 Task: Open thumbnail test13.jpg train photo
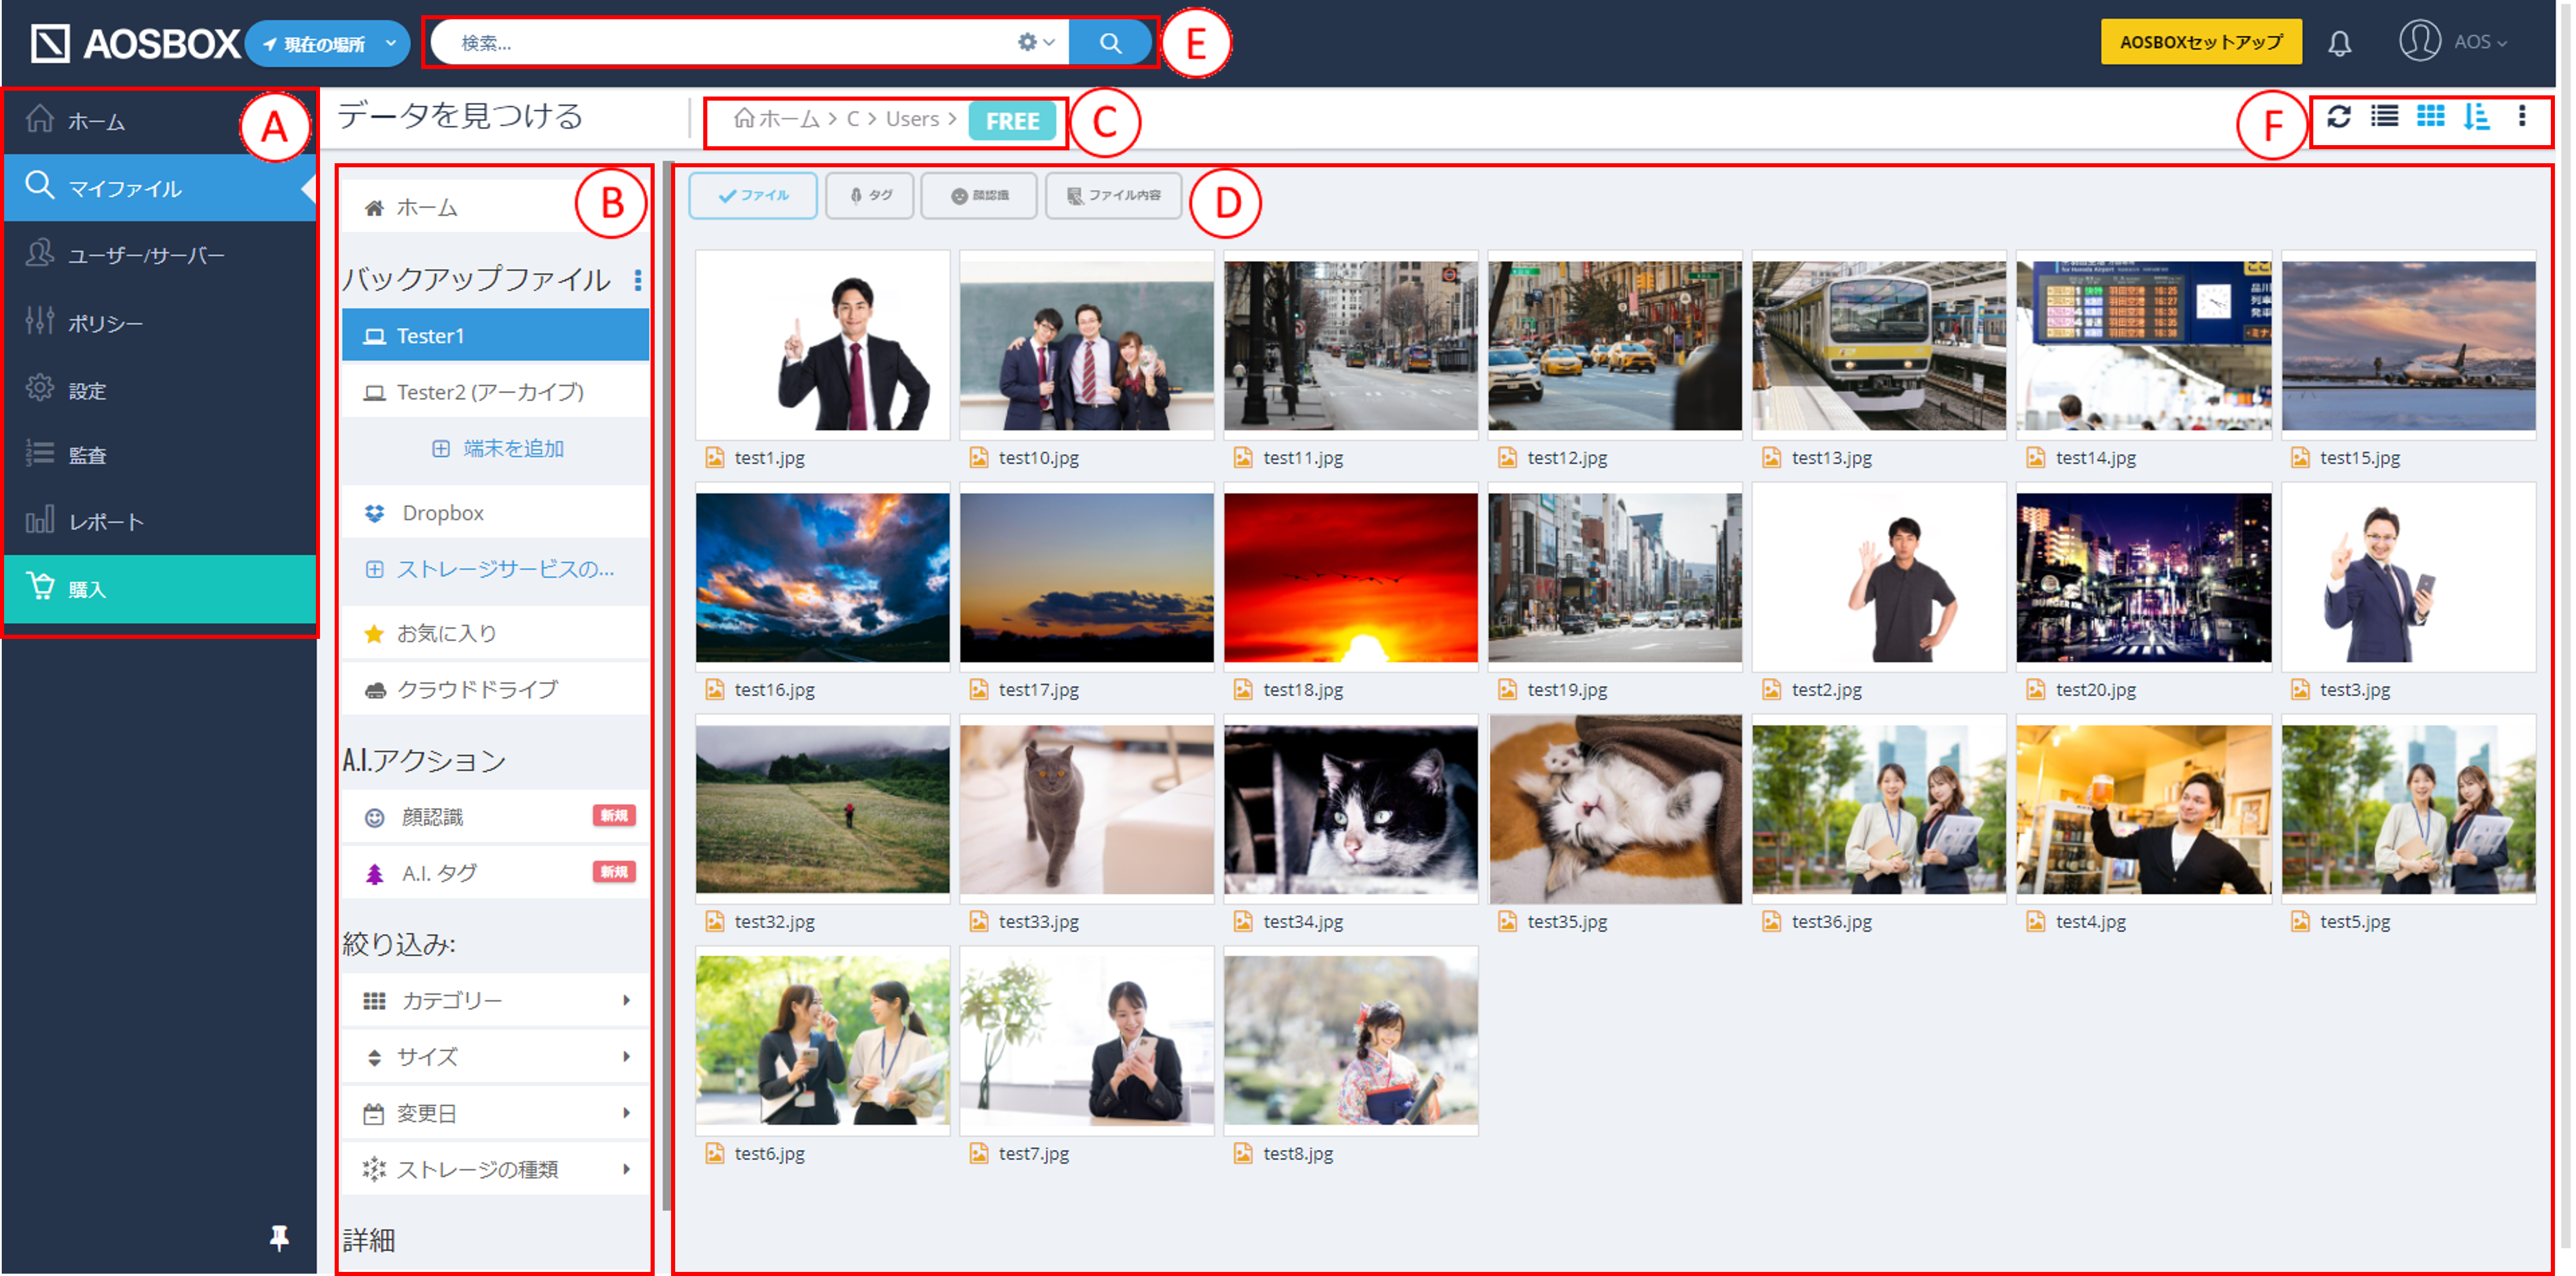[x=1879, y=346]
